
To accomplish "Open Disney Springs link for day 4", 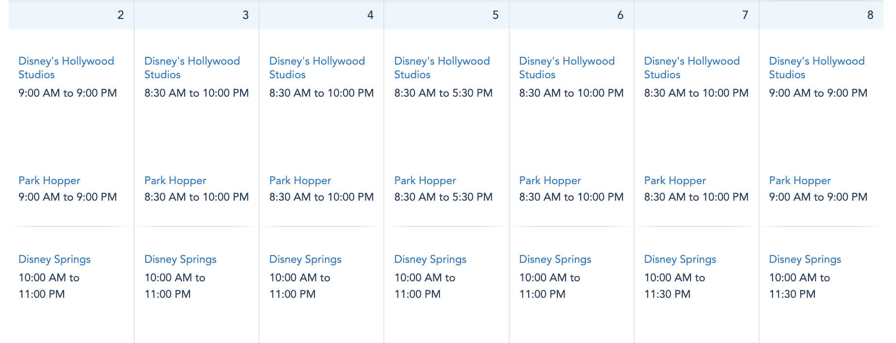I will 305,259.
